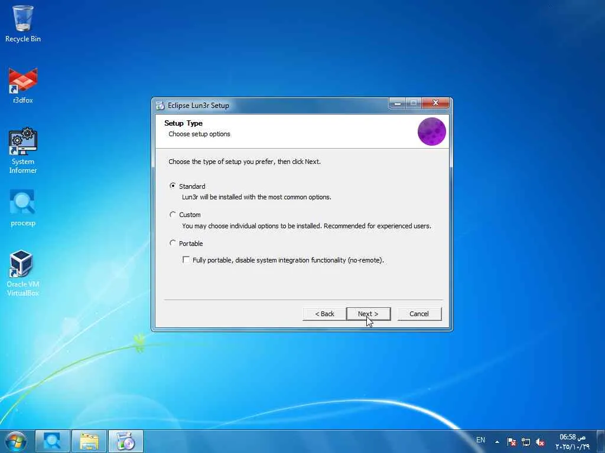This screenshot has width=605, height=453.
Task: Show hidden tray icons with the arrow
Action: [x=497, y=442]
